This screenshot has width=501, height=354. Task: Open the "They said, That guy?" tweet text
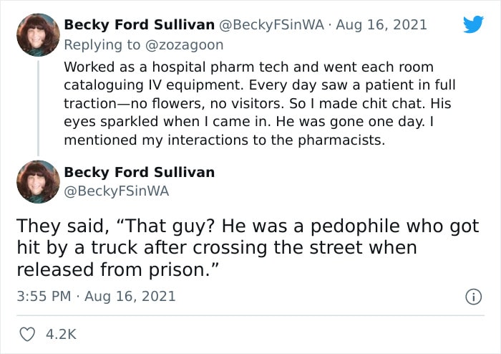(x=248, y=247)
